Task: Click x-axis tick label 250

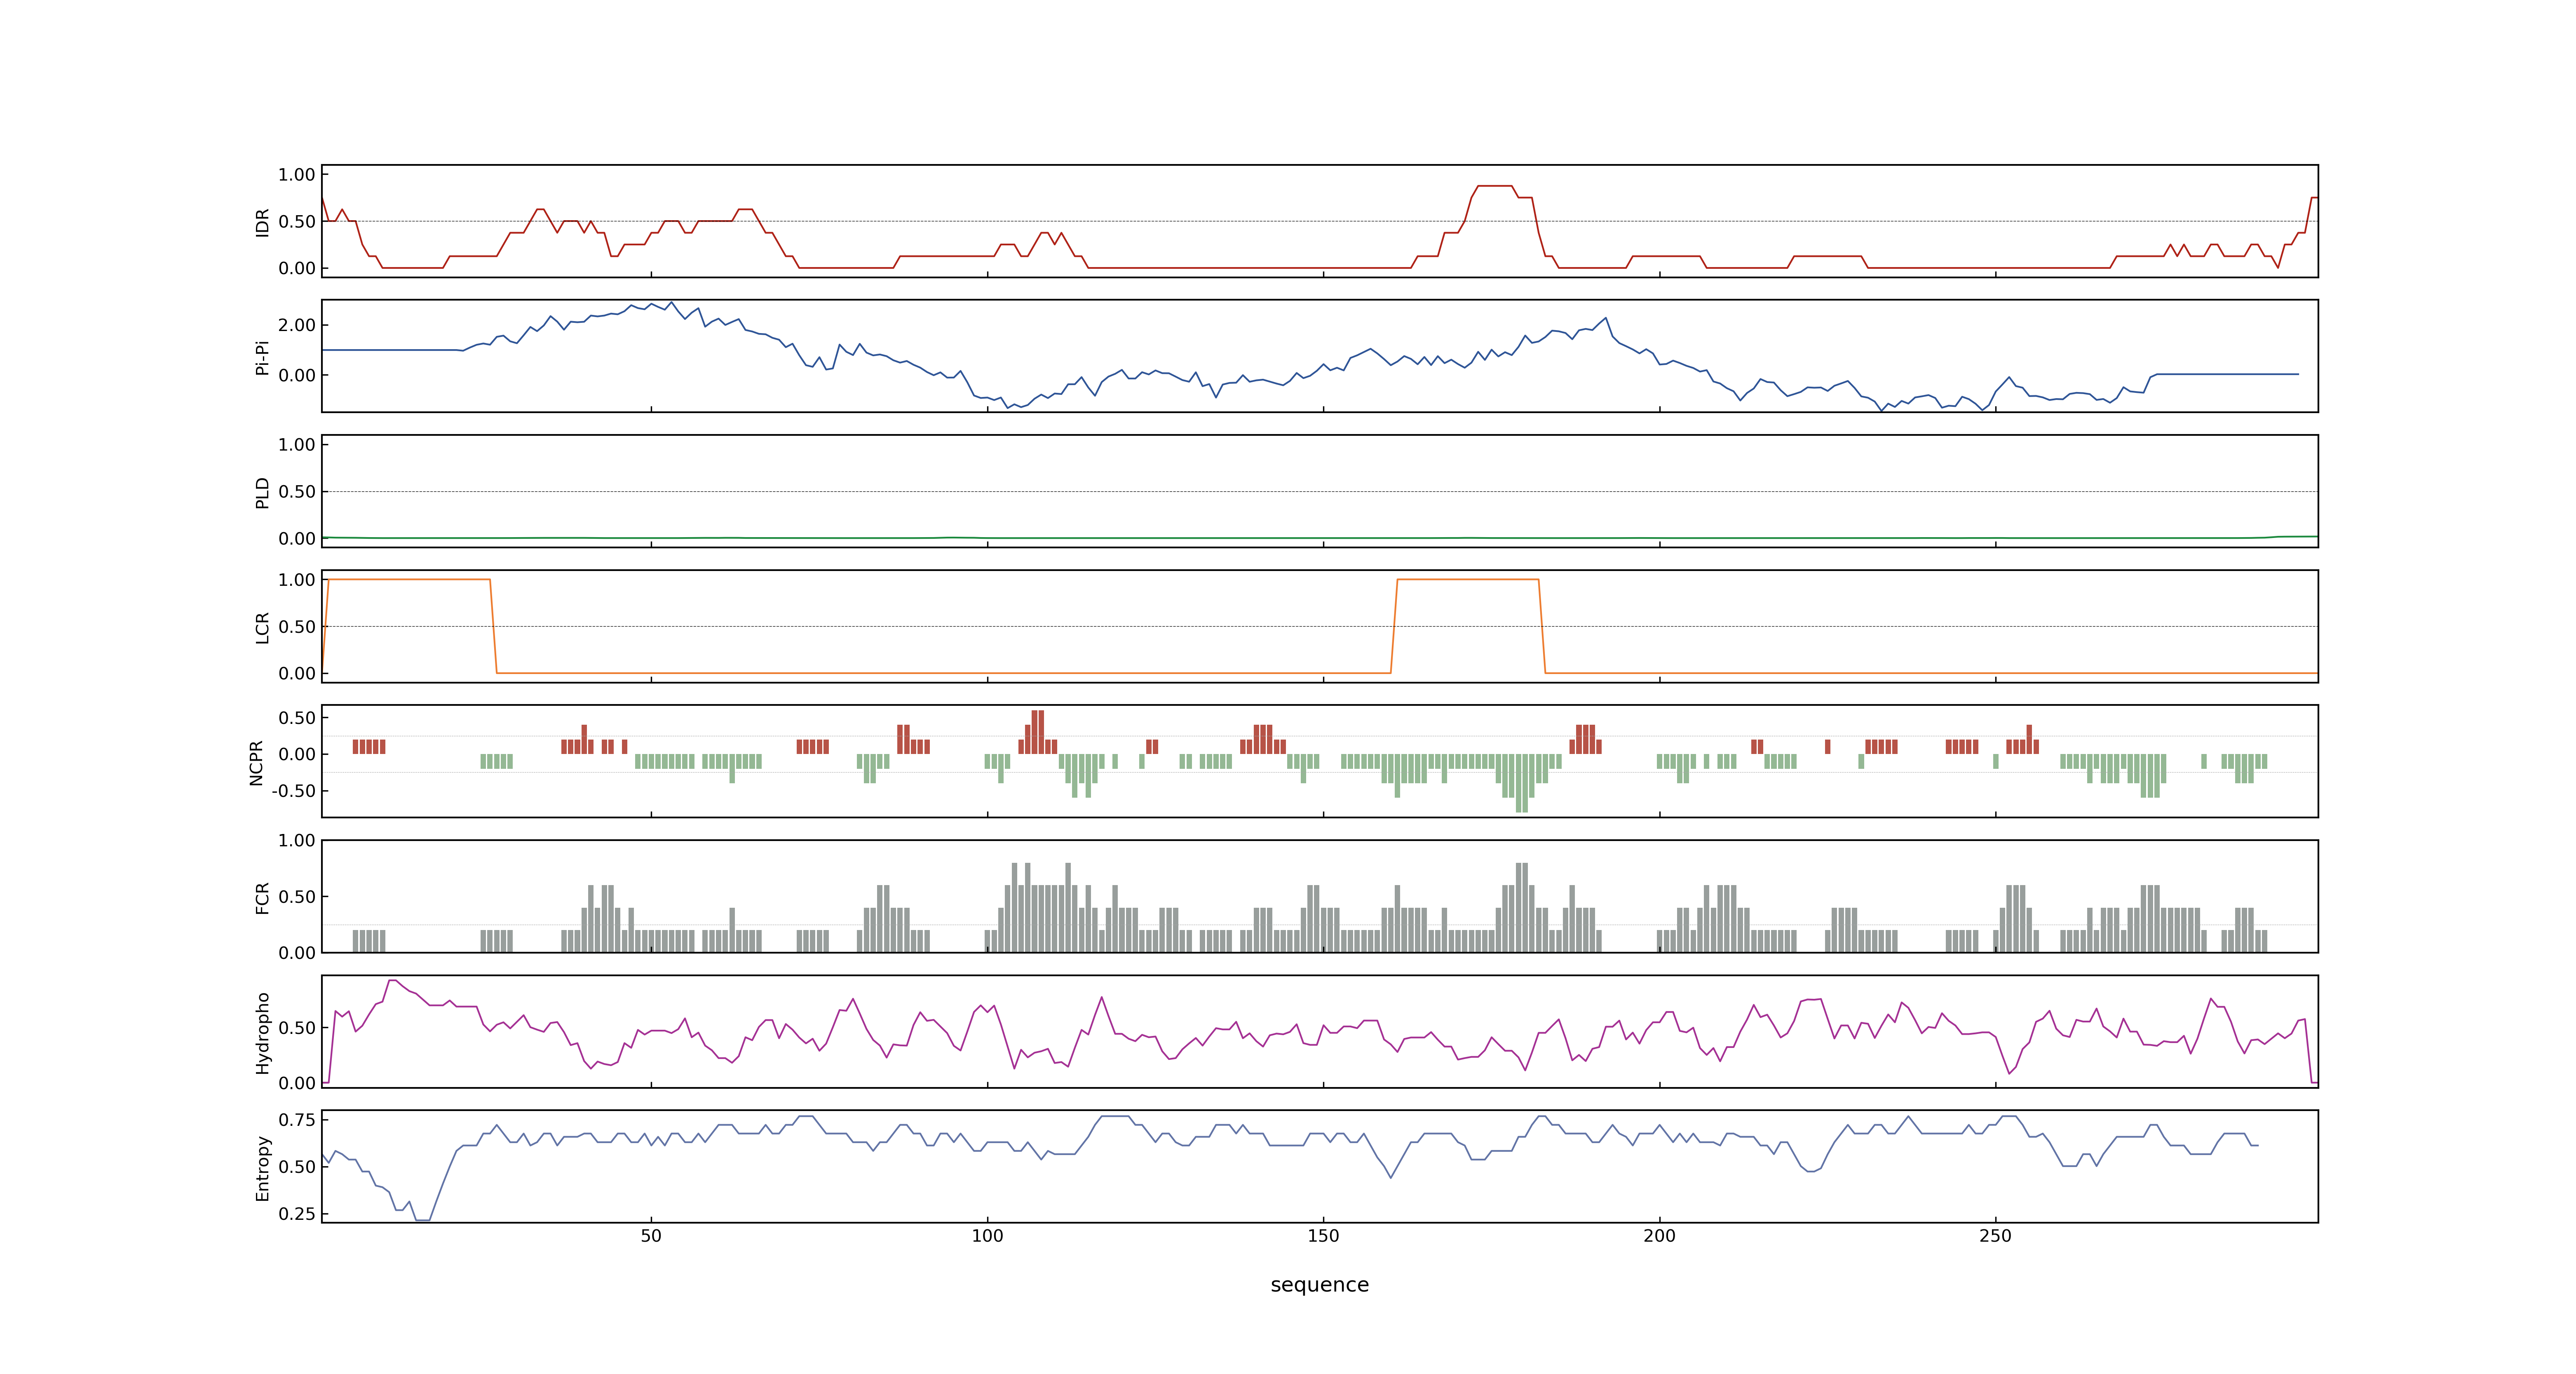Action: tap(1995, 1236)
